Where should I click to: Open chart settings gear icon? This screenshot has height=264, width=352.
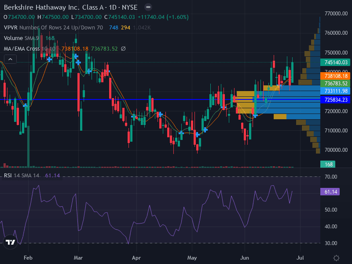pyautogui.click(x=336, y=258)
